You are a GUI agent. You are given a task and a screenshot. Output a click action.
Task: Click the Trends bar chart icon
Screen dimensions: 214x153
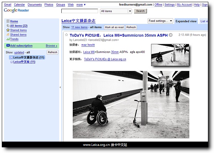8,39
